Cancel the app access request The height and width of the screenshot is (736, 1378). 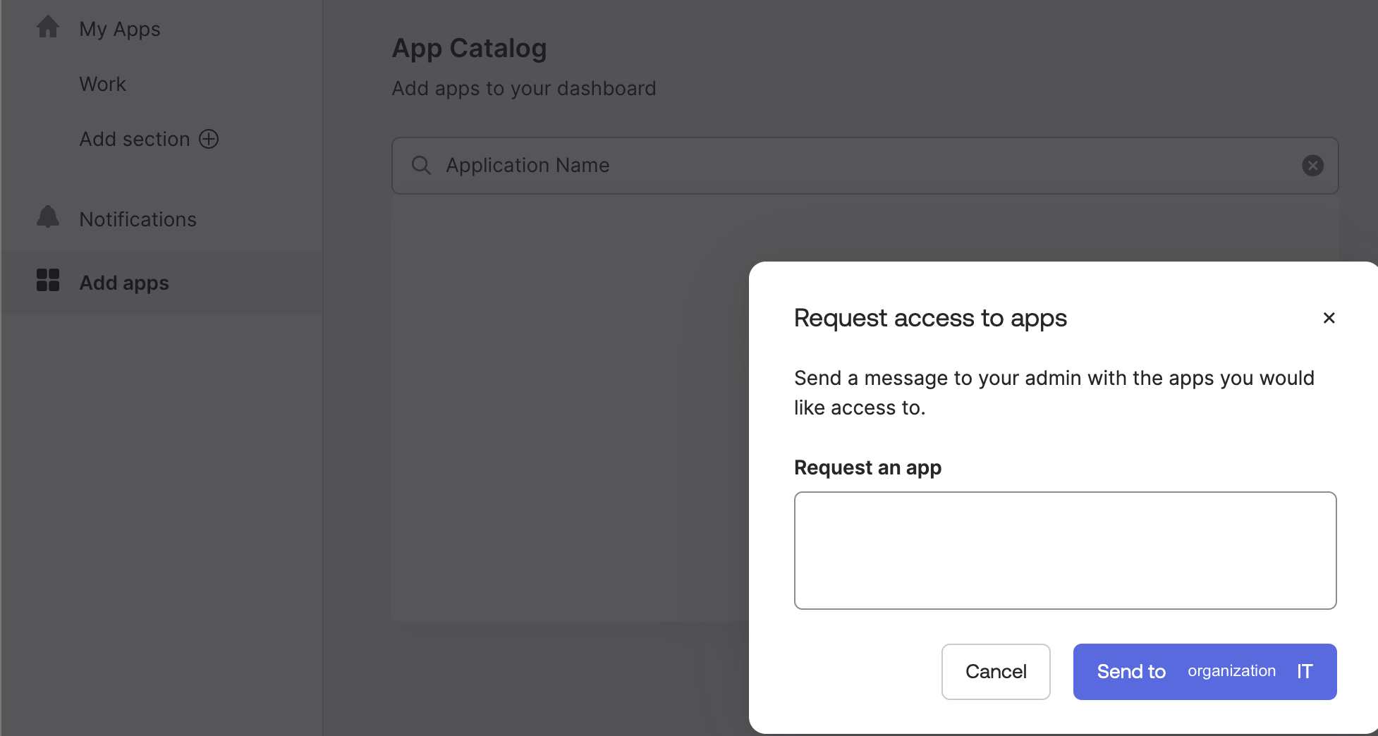point(995,671)
